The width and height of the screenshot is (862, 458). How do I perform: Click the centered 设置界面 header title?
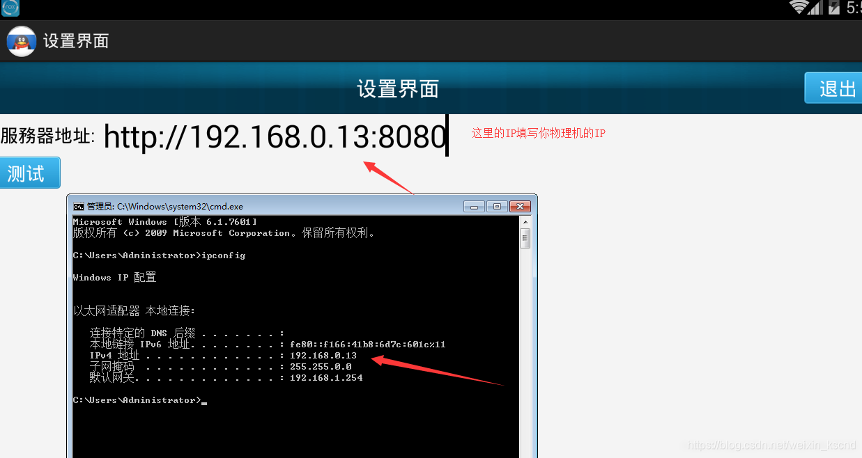(x=398, y=88)
